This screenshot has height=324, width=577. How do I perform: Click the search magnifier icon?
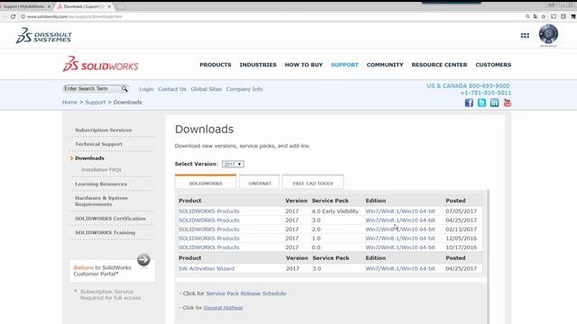(x=124, y=89)
